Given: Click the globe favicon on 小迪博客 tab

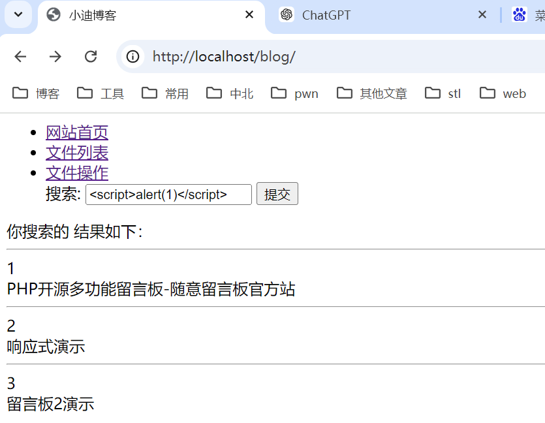Looking at the screenshot, I should (54, 14).
